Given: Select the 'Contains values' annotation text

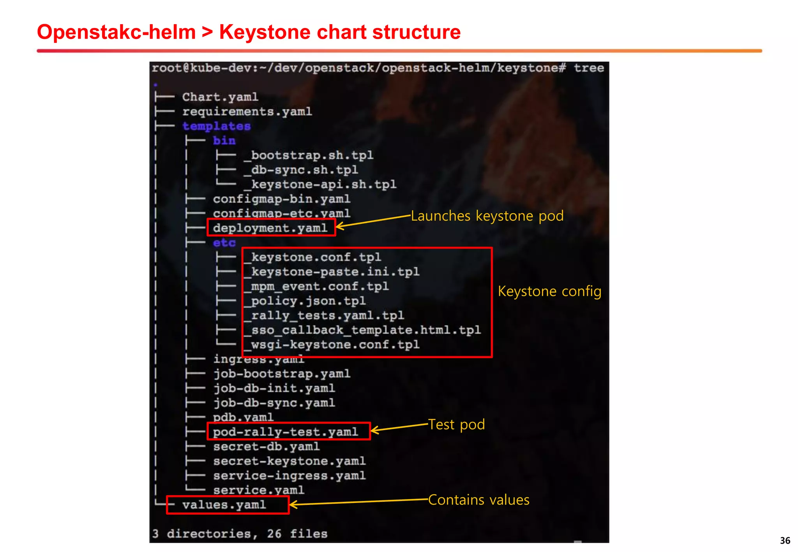Looking at the screenshot, I should click(479, 500).
